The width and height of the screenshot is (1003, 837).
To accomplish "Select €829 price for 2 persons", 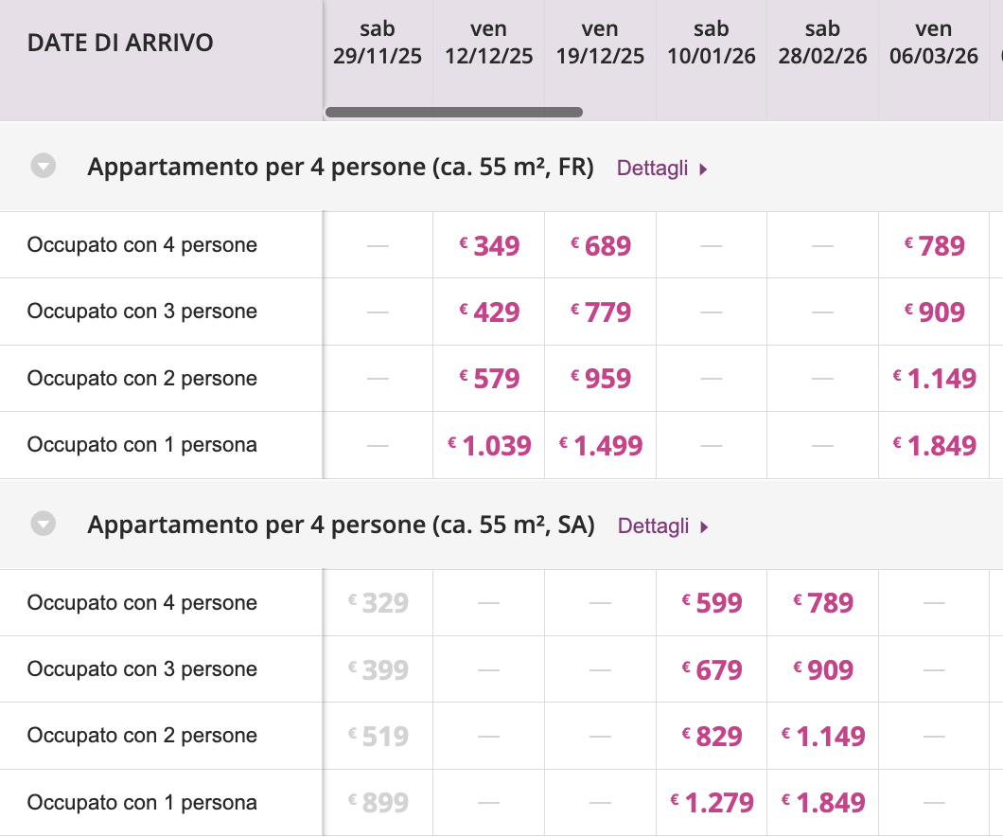I will (x=712, y=736).
